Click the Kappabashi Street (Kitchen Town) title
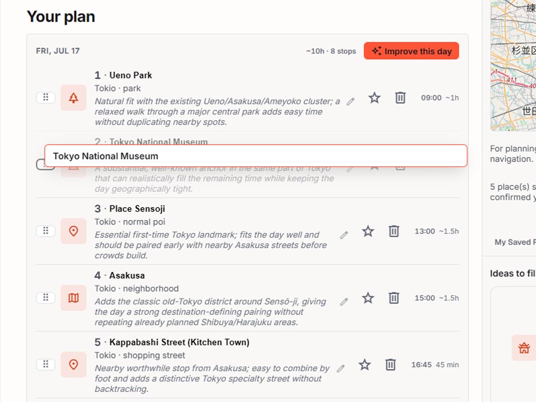The height and width of the screenshot is (402, 536). [x=179, y=342]
